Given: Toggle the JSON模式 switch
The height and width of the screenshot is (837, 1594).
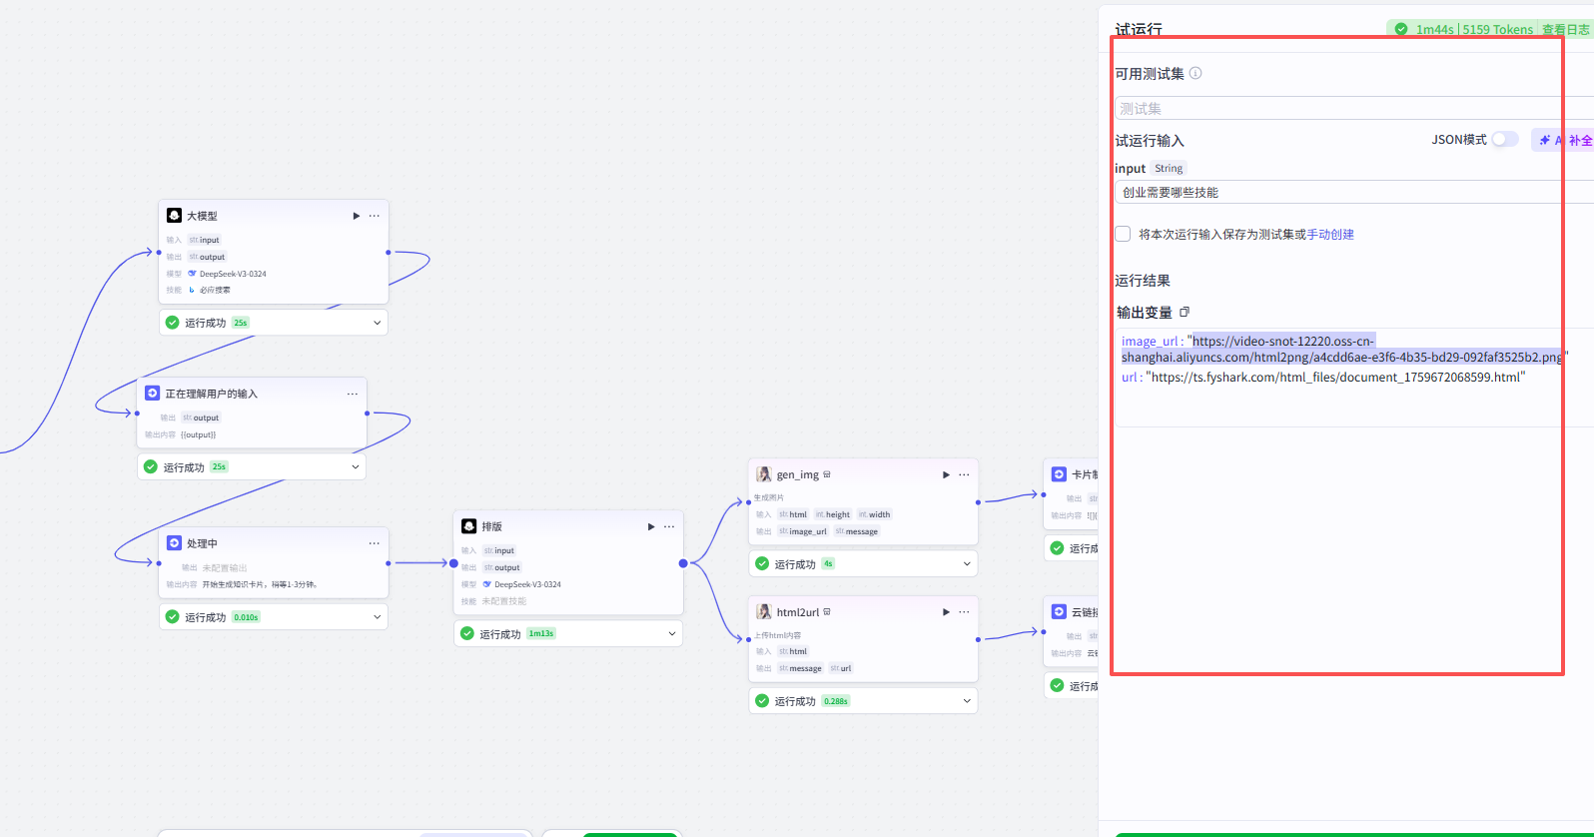Looking at the screenshot, I should [x=1505, y=140].
